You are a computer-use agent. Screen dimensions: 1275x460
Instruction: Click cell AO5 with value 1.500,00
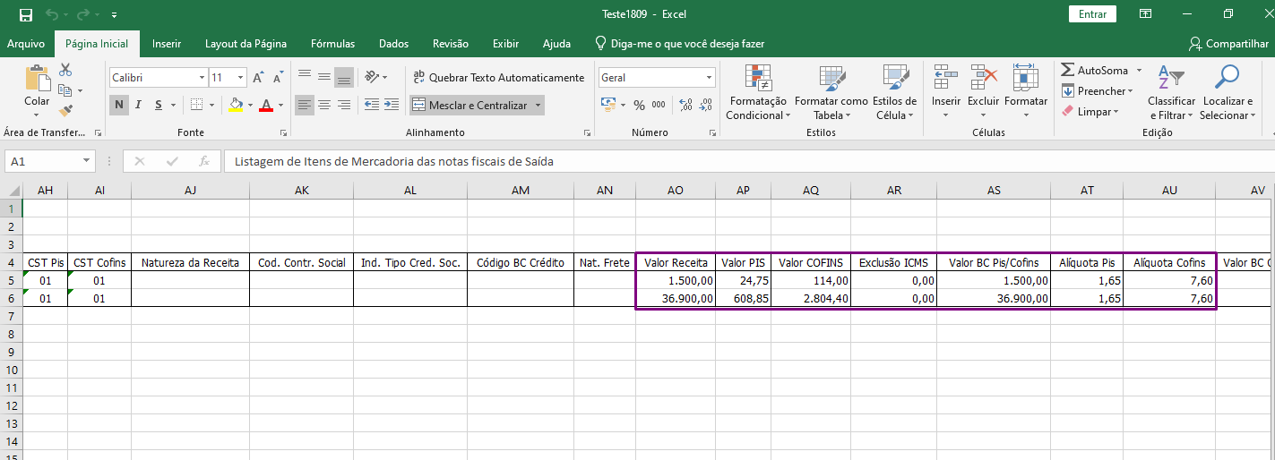[675, 280]
